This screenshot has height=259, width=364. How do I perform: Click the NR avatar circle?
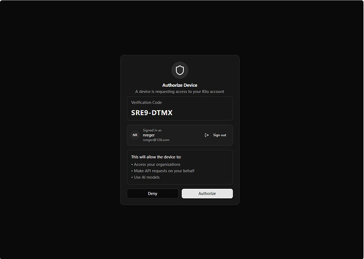[x=135, y=135]
